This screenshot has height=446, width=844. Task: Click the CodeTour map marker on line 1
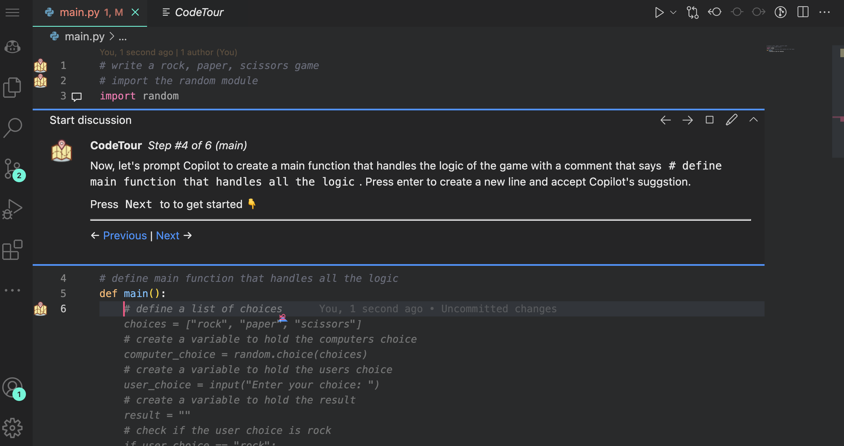coord(40,66)
